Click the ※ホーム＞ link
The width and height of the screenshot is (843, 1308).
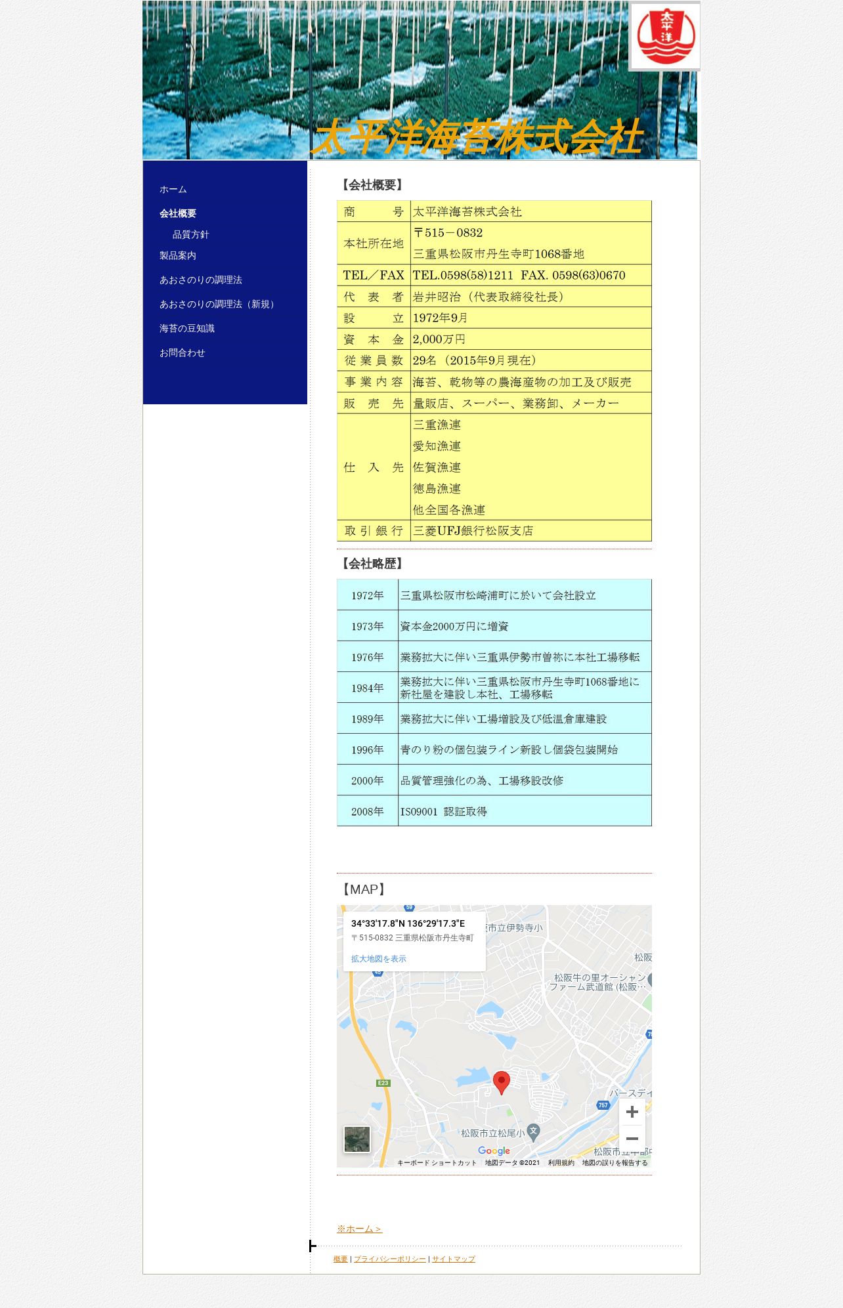pos(359,1229)
